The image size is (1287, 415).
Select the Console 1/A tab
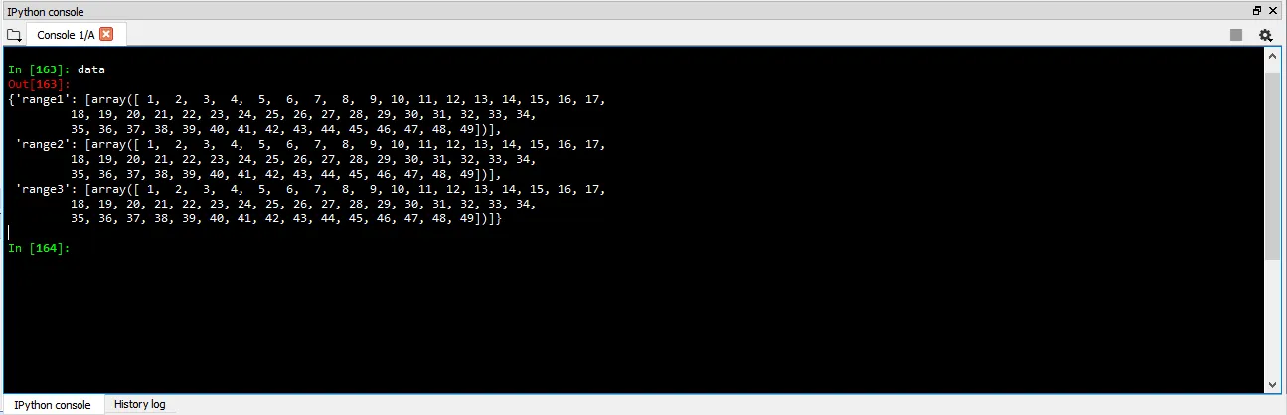(x=66, y=35)
